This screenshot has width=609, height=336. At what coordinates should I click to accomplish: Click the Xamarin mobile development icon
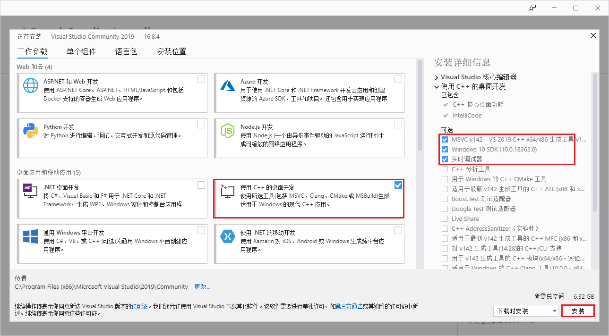(228, 236)
